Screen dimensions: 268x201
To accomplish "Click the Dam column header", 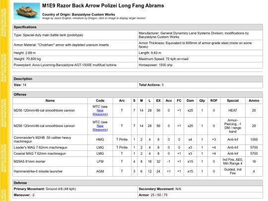I will (190, 101).
